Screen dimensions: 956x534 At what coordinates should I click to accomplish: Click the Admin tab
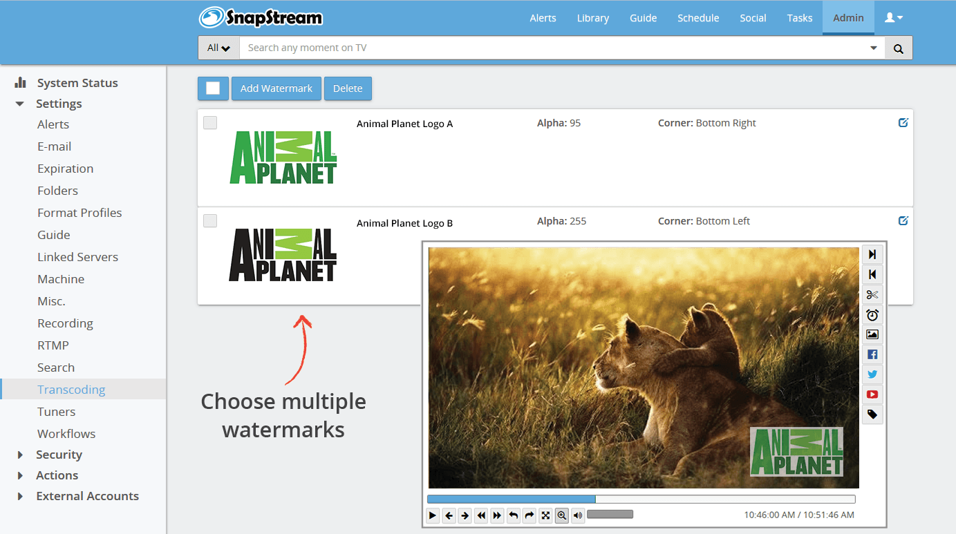coord(848,18)
